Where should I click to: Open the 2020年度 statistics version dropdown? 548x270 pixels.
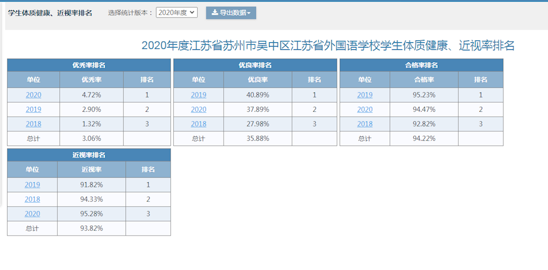coord(177,13)
